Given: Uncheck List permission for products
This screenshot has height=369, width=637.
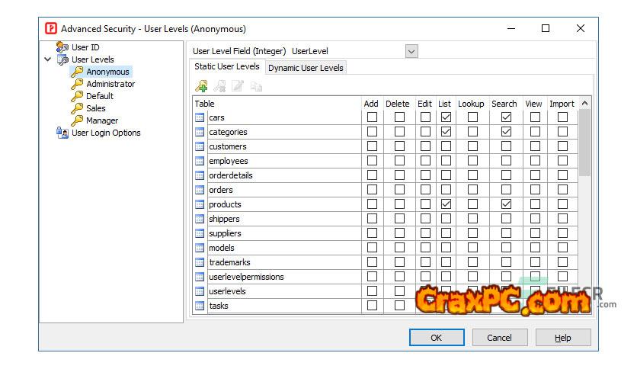Looking at the screenshot, I should [x=446, y=204].
